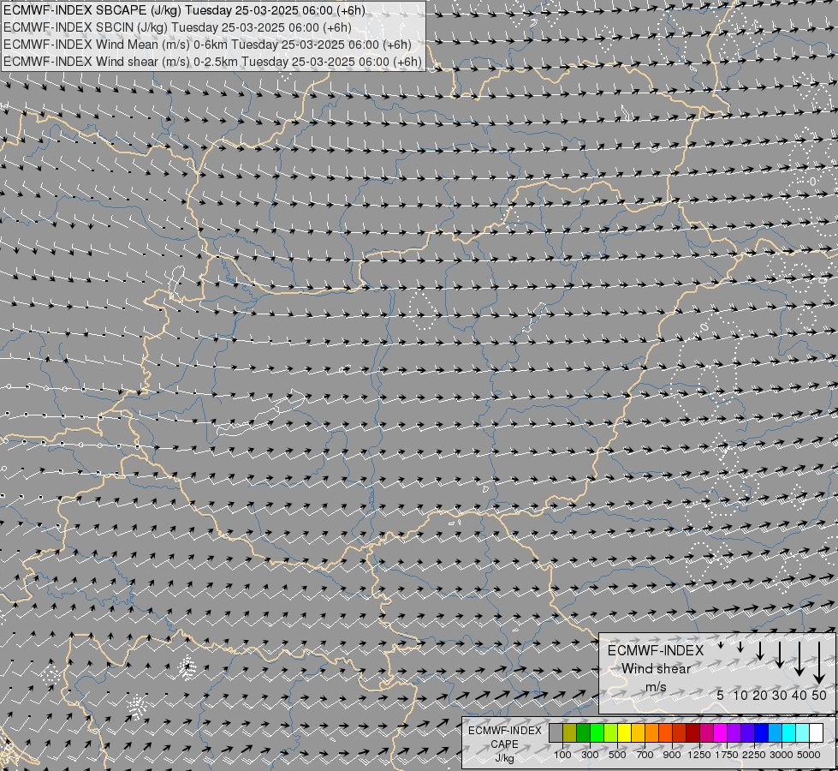Image resolution: width=838 pixels, height=771 pixels.
Task: Click the '50' wind shear scale number
Action: pyautogui.click(x=819, y=695)
